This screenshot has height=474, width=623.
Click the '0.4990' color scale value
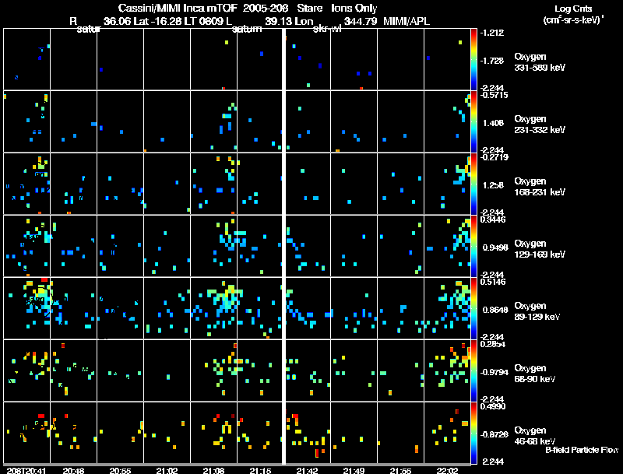(x=493, y=406)
